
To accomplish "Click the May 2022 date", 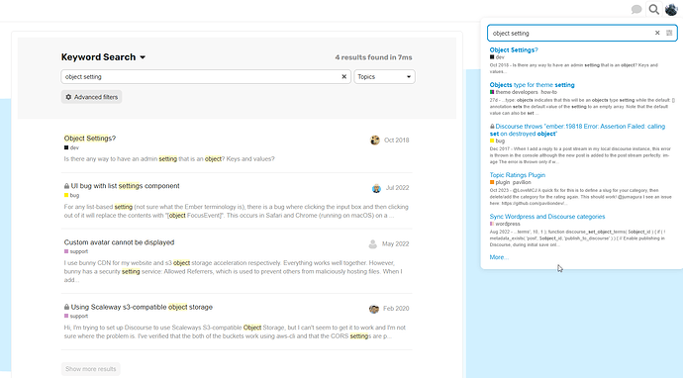I will [396, 243].
